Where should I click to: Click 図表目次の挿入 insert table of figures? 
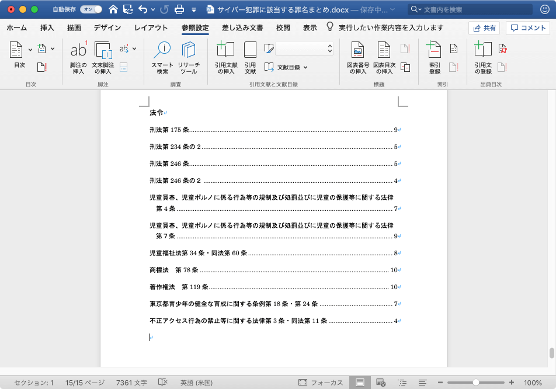point(384,58)
